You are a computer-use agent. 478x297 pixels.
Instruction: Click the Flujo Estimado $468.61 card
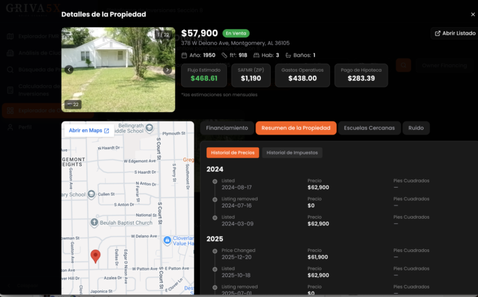204,75
